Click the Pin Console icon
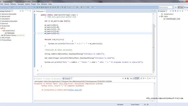This screenshot has height=106, width=188. tap(141, 78)
